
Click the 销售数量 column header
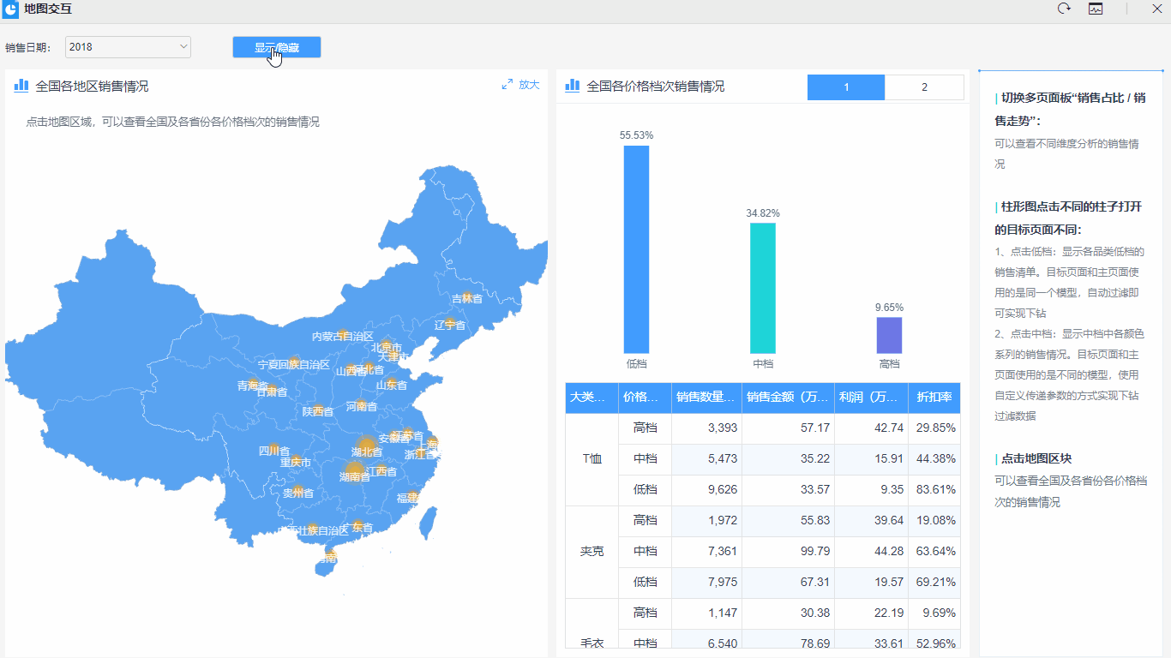click(706, 398)
